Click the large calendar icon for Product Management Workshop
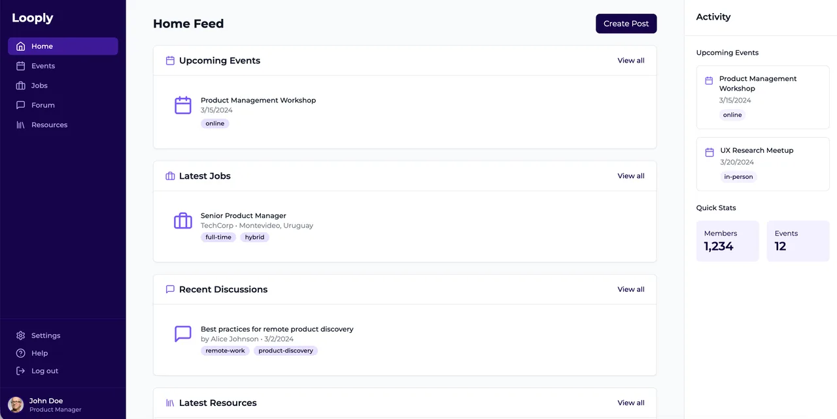Image resolution: width=837 pixels, height=419 pixels. pos(183,105)
